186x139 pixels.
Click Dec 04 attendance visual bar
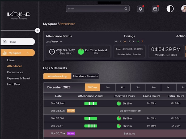pyautogui.click(x=91, y=104)
